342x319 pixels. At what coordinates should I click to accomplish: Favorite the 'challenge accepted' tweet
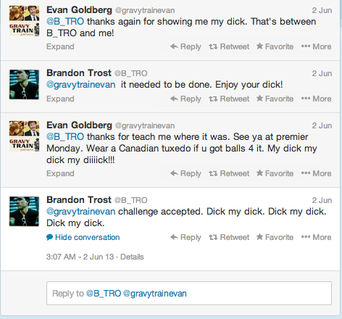[275, 237]
